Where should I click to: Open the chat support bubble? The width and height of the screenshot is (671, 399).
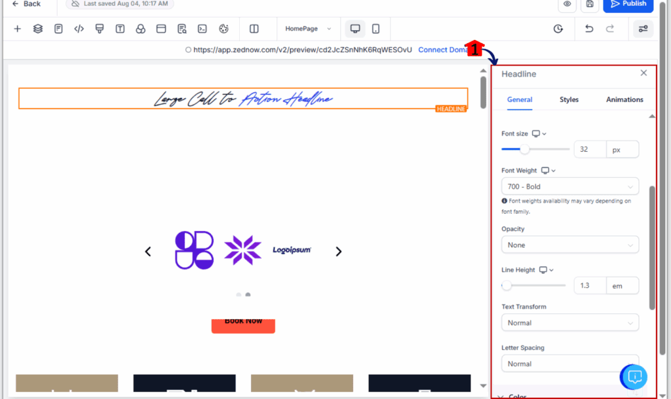(634, 377)
